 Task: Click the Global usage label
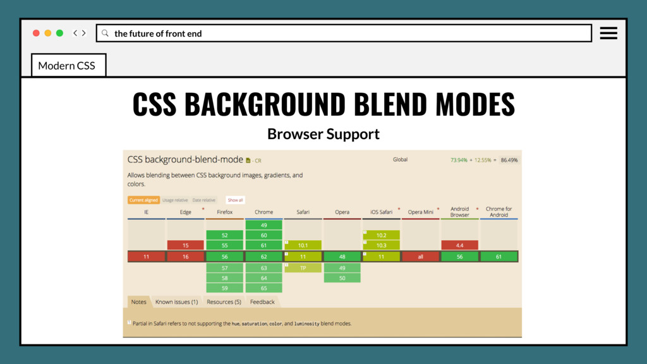[400, 159]
